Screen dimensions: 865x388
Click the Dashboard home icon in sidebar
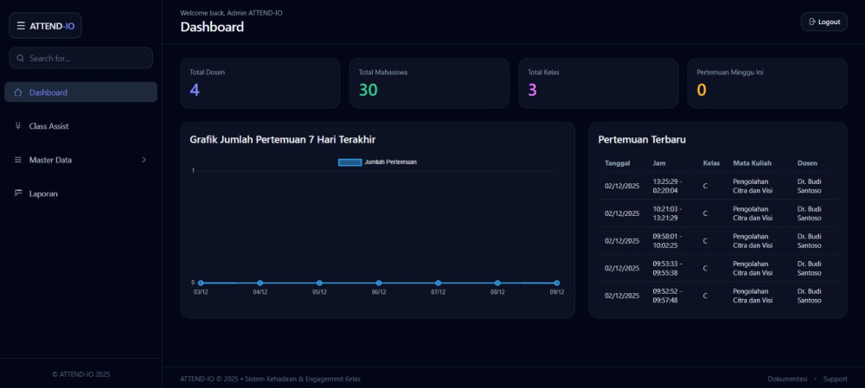[x=18, y=92]
